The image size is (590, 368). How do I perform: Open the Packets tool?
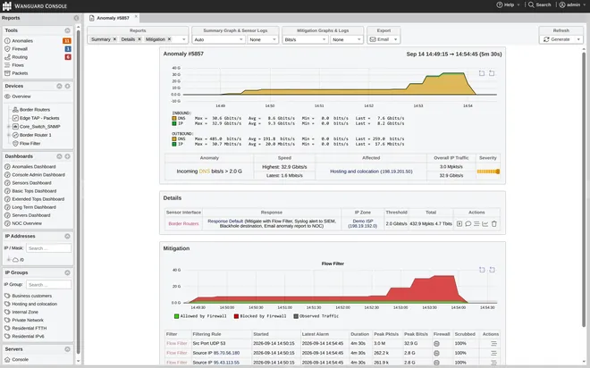(20, 73)
